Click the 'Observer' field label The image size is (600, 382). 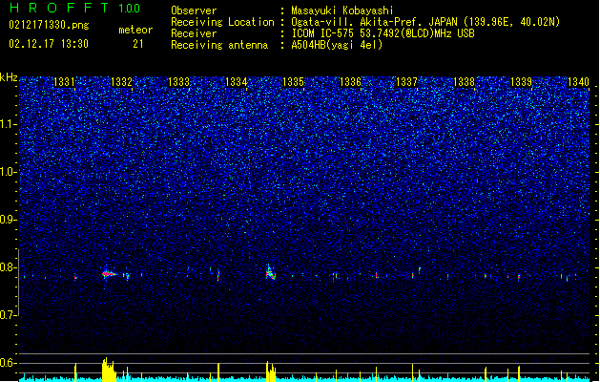[x=194, y=11]
